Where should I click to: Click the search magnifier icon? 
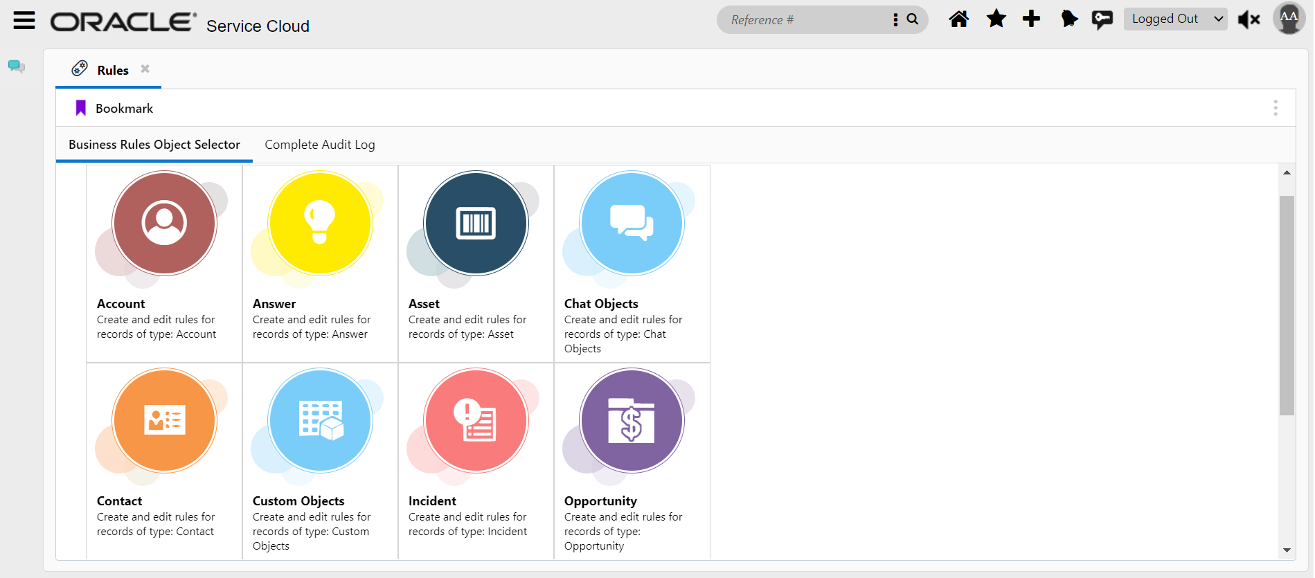913,19
